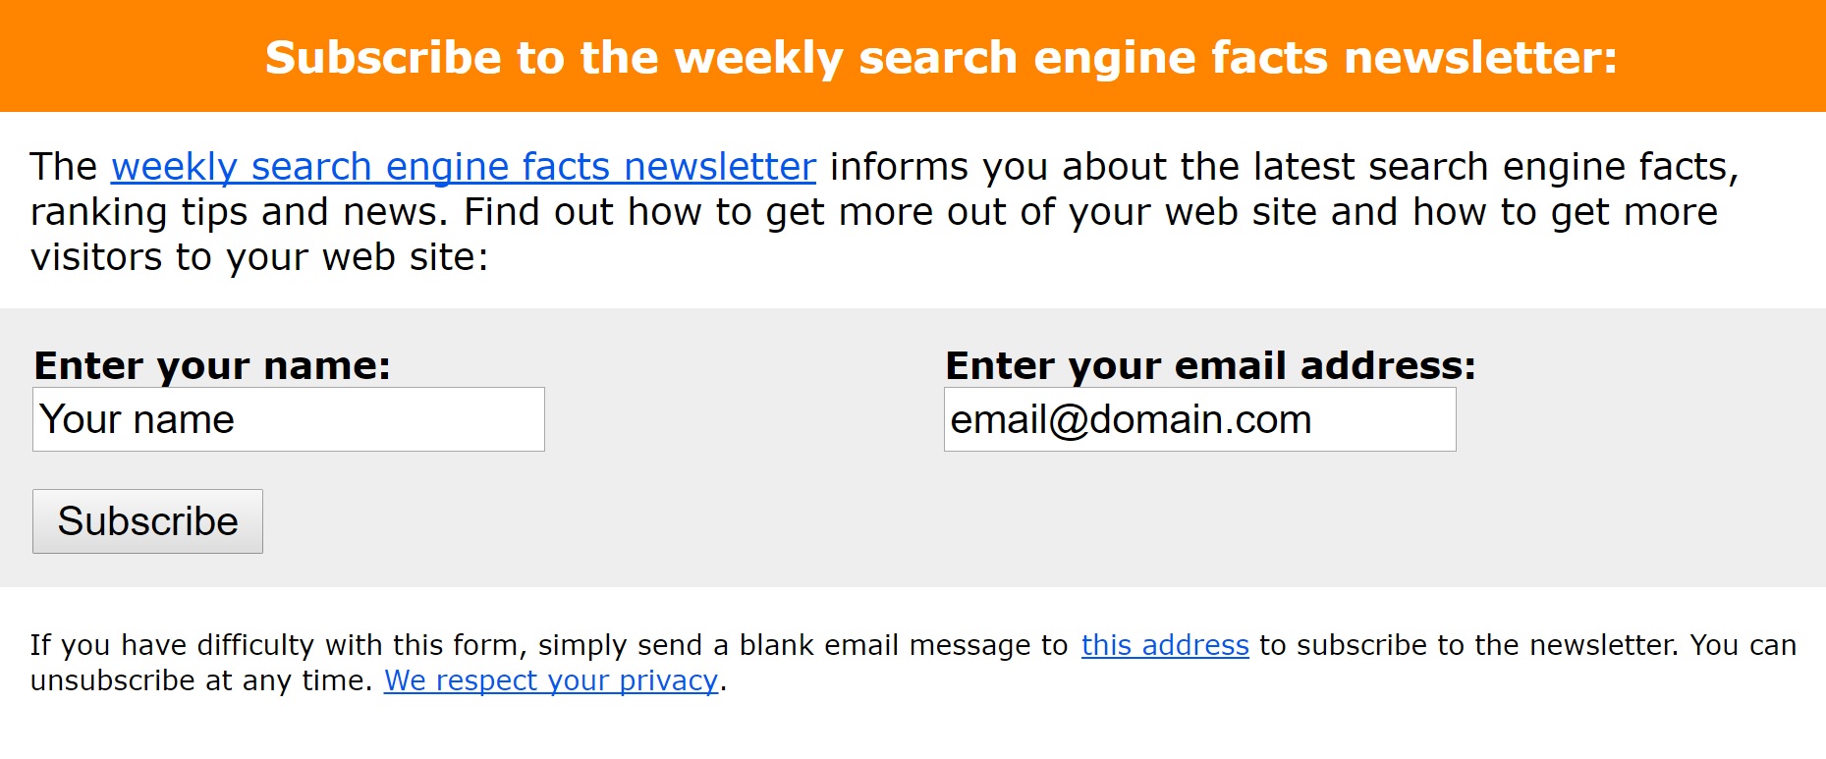1826x759 pixels.
Task: Click the "Enter your name:" label
Action: point(212,365)
